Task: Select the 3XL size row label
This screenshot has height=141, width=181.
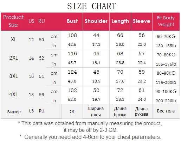Action: pyautogui.click(x=14, y=76)
